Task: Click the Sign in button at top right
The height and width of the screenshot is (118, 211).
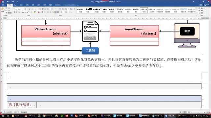Action: click(x=201, y=5)
